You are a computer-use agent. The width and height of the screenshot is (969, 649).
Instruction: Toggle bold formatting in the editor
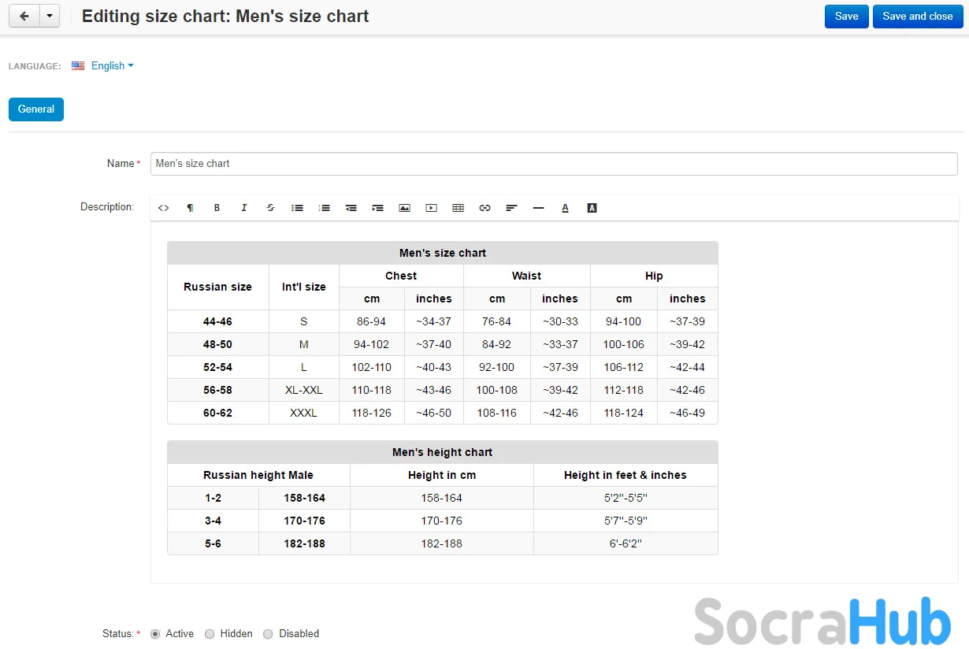217,208
